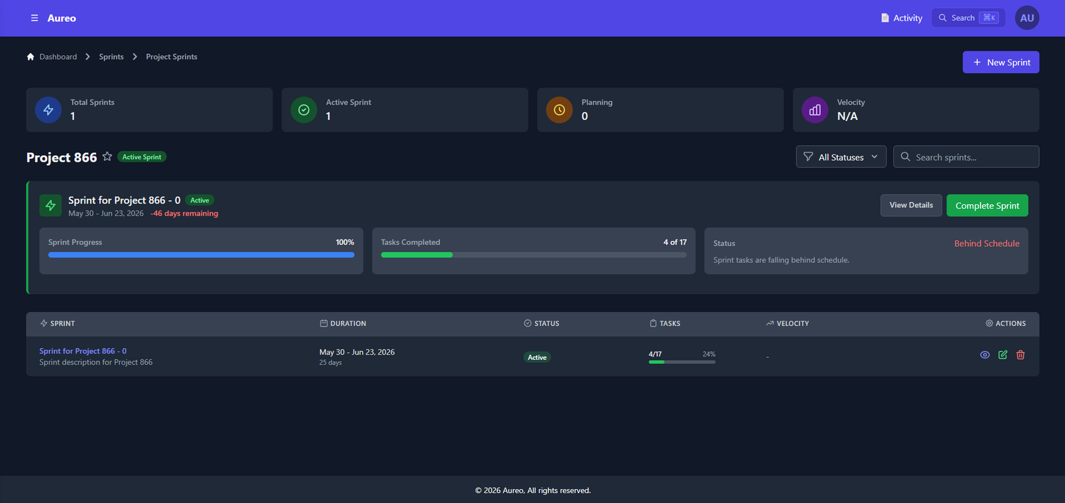The width and height of the screenshot is (1065, 503).
Task: Click the Sprint Progress blue bar
Action: (201, 255)
